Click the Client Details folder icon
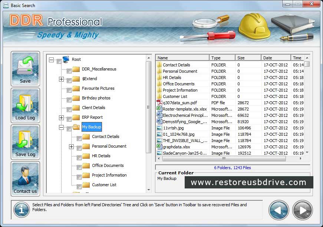The image size is (323, 227). pyautogui.click(x=76, y=108)
